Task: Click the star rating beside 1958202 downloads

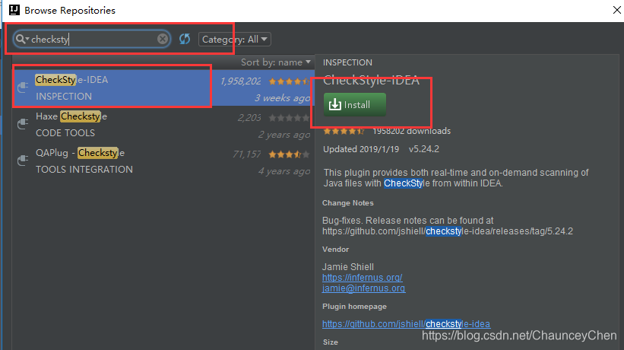Action: (344, 131)
